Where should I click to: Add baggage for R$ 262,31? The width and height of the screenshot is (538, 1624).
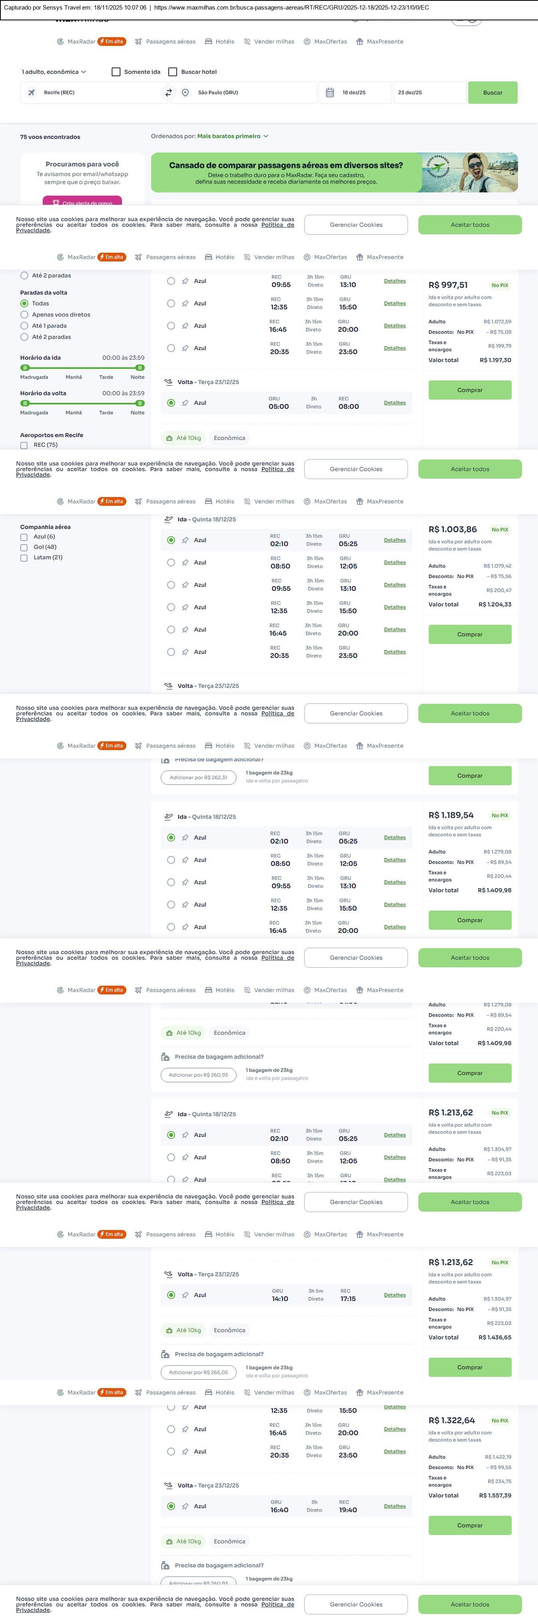coord(199,777)
